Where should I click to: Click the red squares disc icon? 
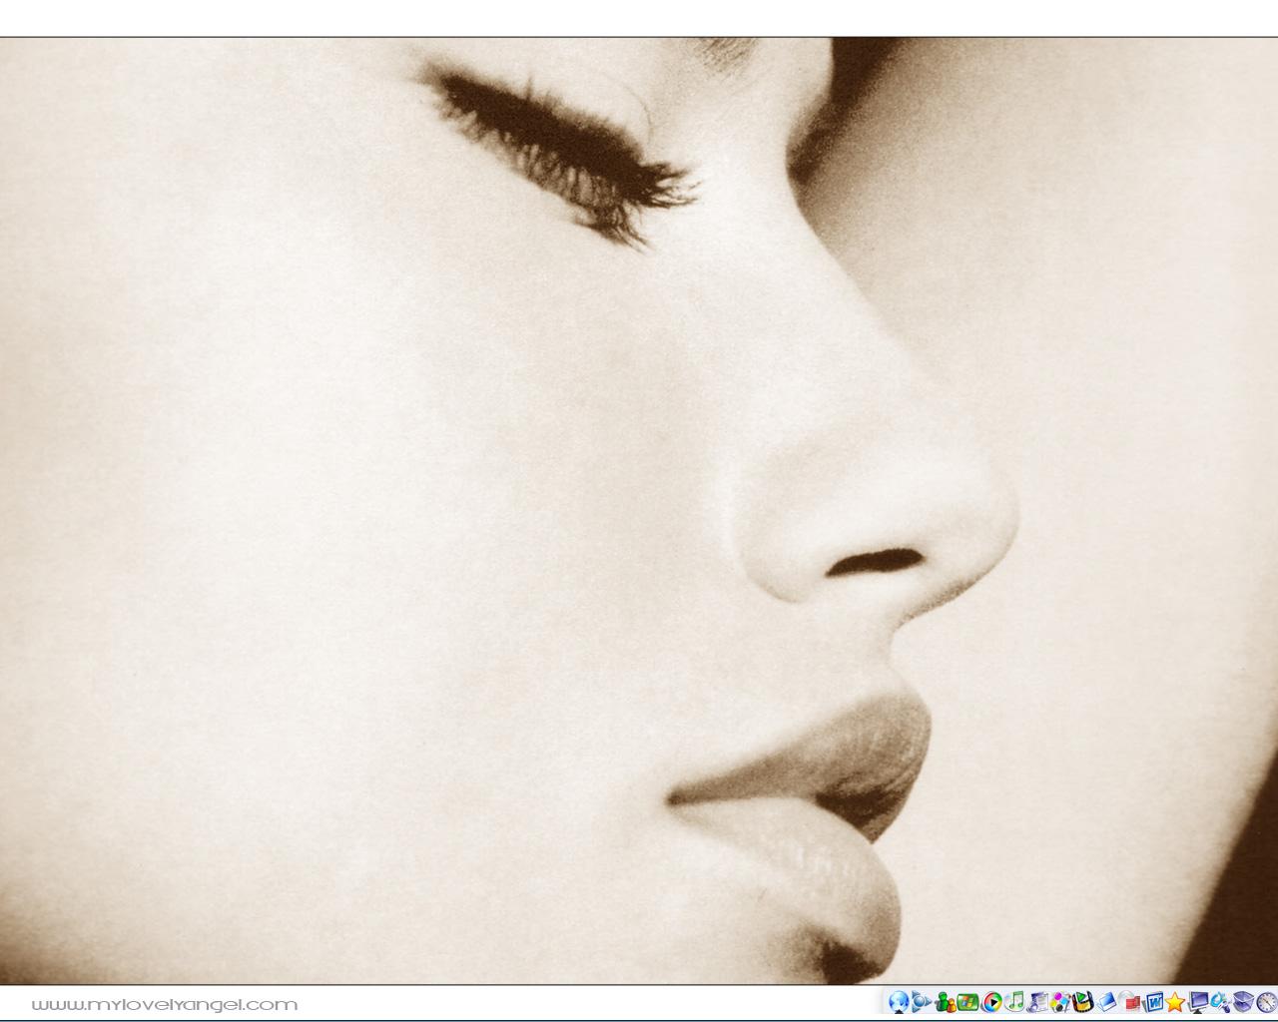pyautogui.click(x=1130, y=1002)
